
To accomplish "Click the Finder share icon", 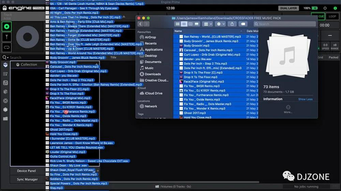I will (x=232, y=24).
